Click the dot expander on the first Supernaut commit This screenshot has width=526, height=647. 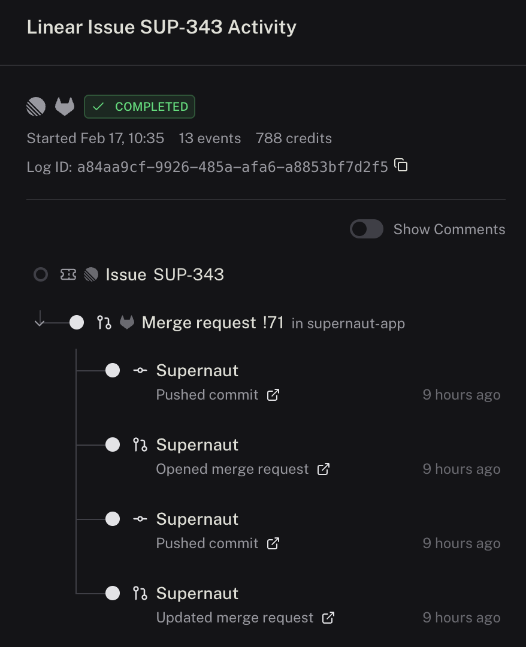coord(112,370)
